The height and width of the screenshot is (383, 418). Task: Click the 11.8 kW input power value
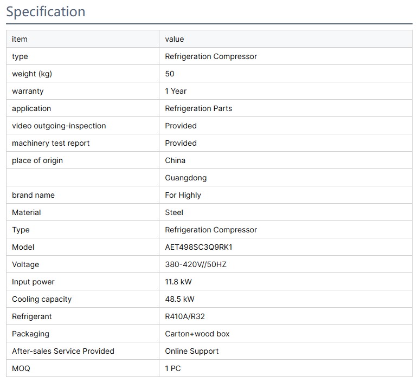178,282
